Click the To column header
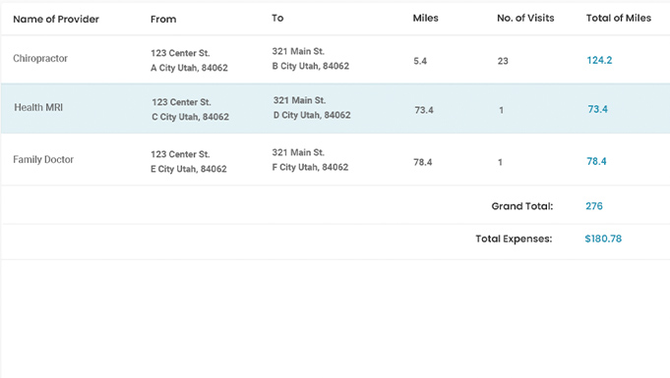 [x=277, y=18]
